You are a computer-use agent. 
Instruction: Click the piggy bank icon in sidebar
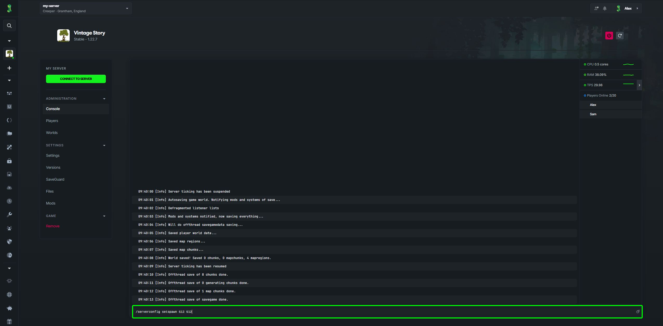coord(9,308)
